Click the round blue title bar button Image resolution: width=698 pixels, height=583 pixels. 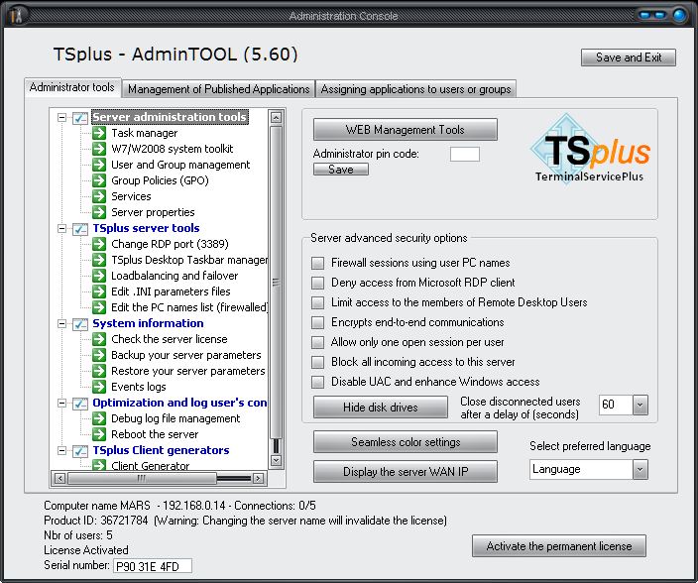click(679, 16)
